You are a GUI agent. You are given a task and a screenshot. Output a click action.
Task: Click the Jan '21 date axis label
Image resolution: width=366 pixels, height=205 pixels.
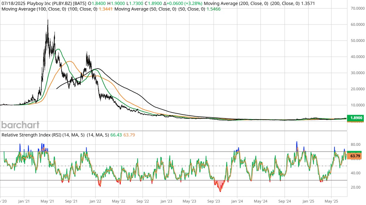(24, 201)
